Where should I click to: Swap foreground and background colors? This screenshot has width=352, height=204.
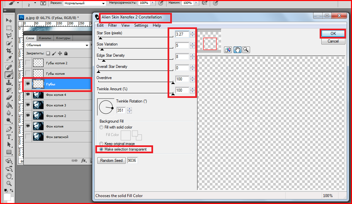[12, 190]
